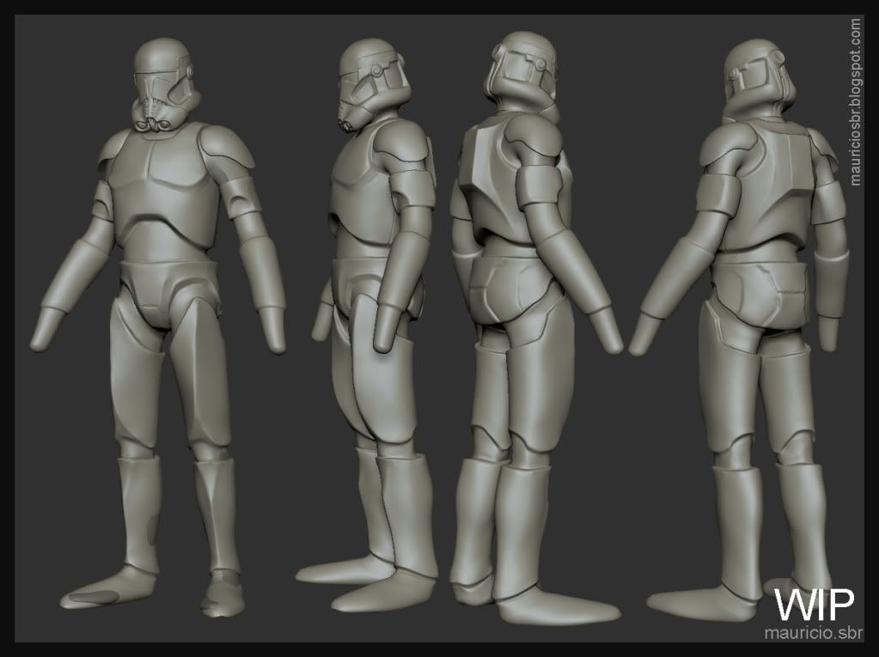Select the third figure's upper arm band
The width and height of the screenshot is (879, 657).
coord(542,185)
